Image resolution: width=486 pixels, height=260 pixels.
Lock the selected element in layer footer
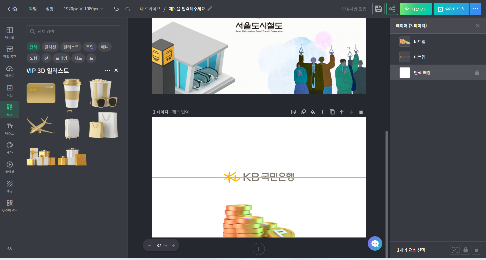pos(465,250)
